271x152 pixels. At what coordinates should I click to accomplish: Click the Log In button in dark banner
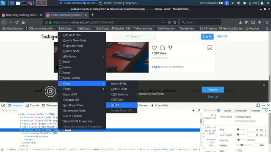[213, 90]
